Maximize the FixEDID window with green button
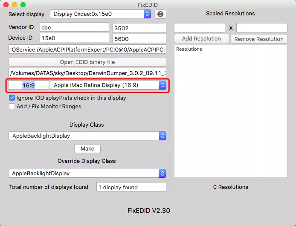The image size is (296, 226). pos(23,5)
